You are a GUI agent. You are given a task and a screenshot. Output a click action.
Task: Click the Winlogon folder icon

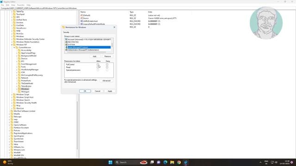click(19, 92)
